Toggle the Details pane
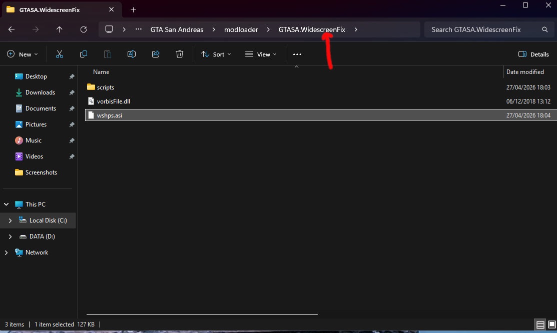 click(533, 54)
